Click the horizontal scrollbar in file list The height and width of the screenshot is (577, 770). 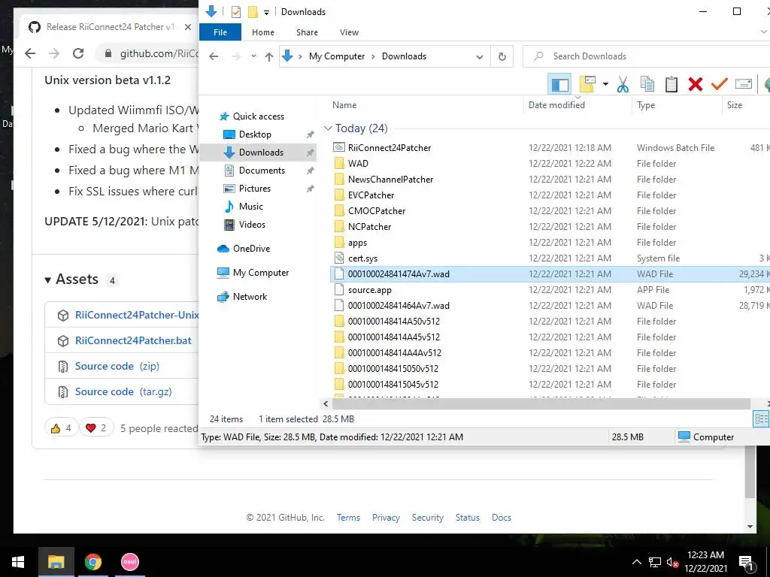click(x=541, y=403)
